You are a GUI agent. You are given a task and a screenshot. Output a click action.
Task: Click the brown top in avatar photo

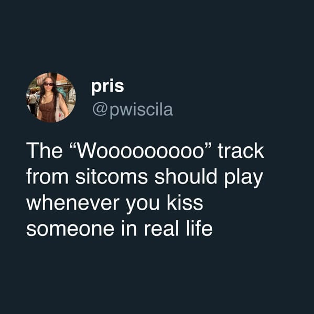pos(48,111)
